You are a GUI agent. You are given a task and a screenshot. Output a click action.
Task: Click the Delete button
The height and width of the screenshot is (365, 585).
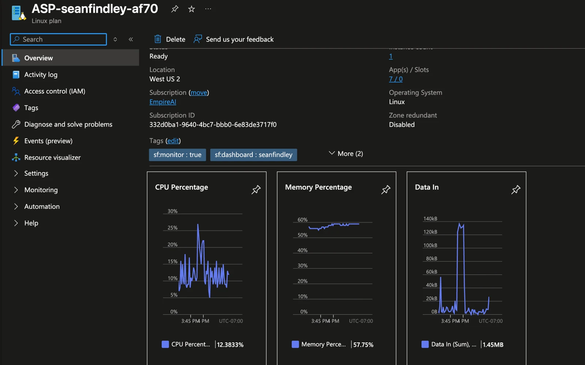pyautogui.click(x=170, y=39)
